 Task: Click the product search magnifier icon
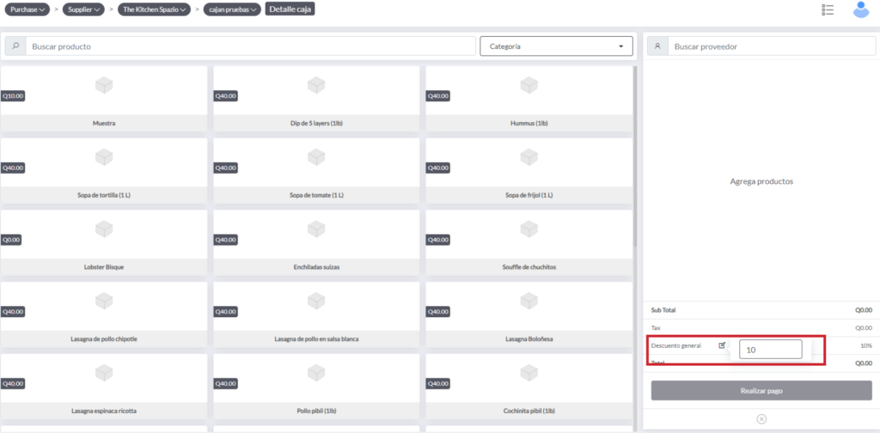15,46
